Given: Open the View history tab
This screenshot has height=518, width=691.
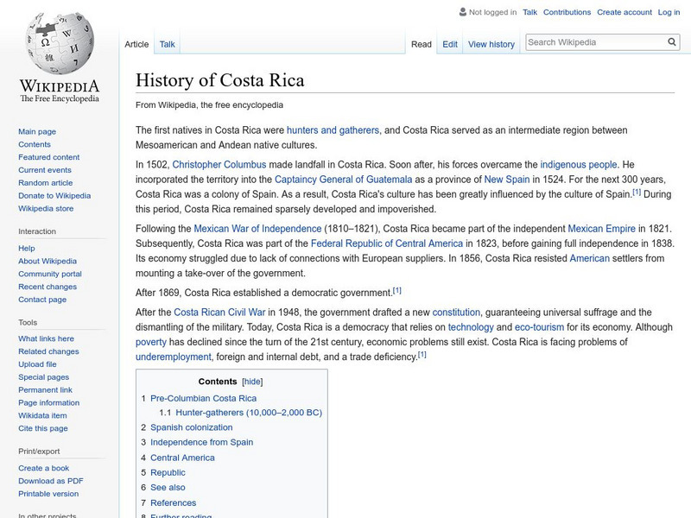Looking at the screenshot, I should [x=491, y=43].
